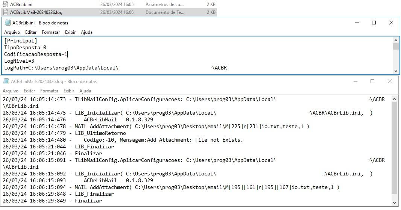Click Notepad icon in ACBrLib.ini title bar
The height and width of the screenshot is (210, 401).
click(8, 23)
